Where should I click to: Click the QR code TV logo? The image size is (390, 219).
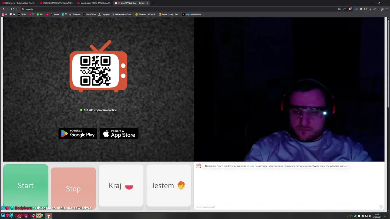[x=98, y=66]
